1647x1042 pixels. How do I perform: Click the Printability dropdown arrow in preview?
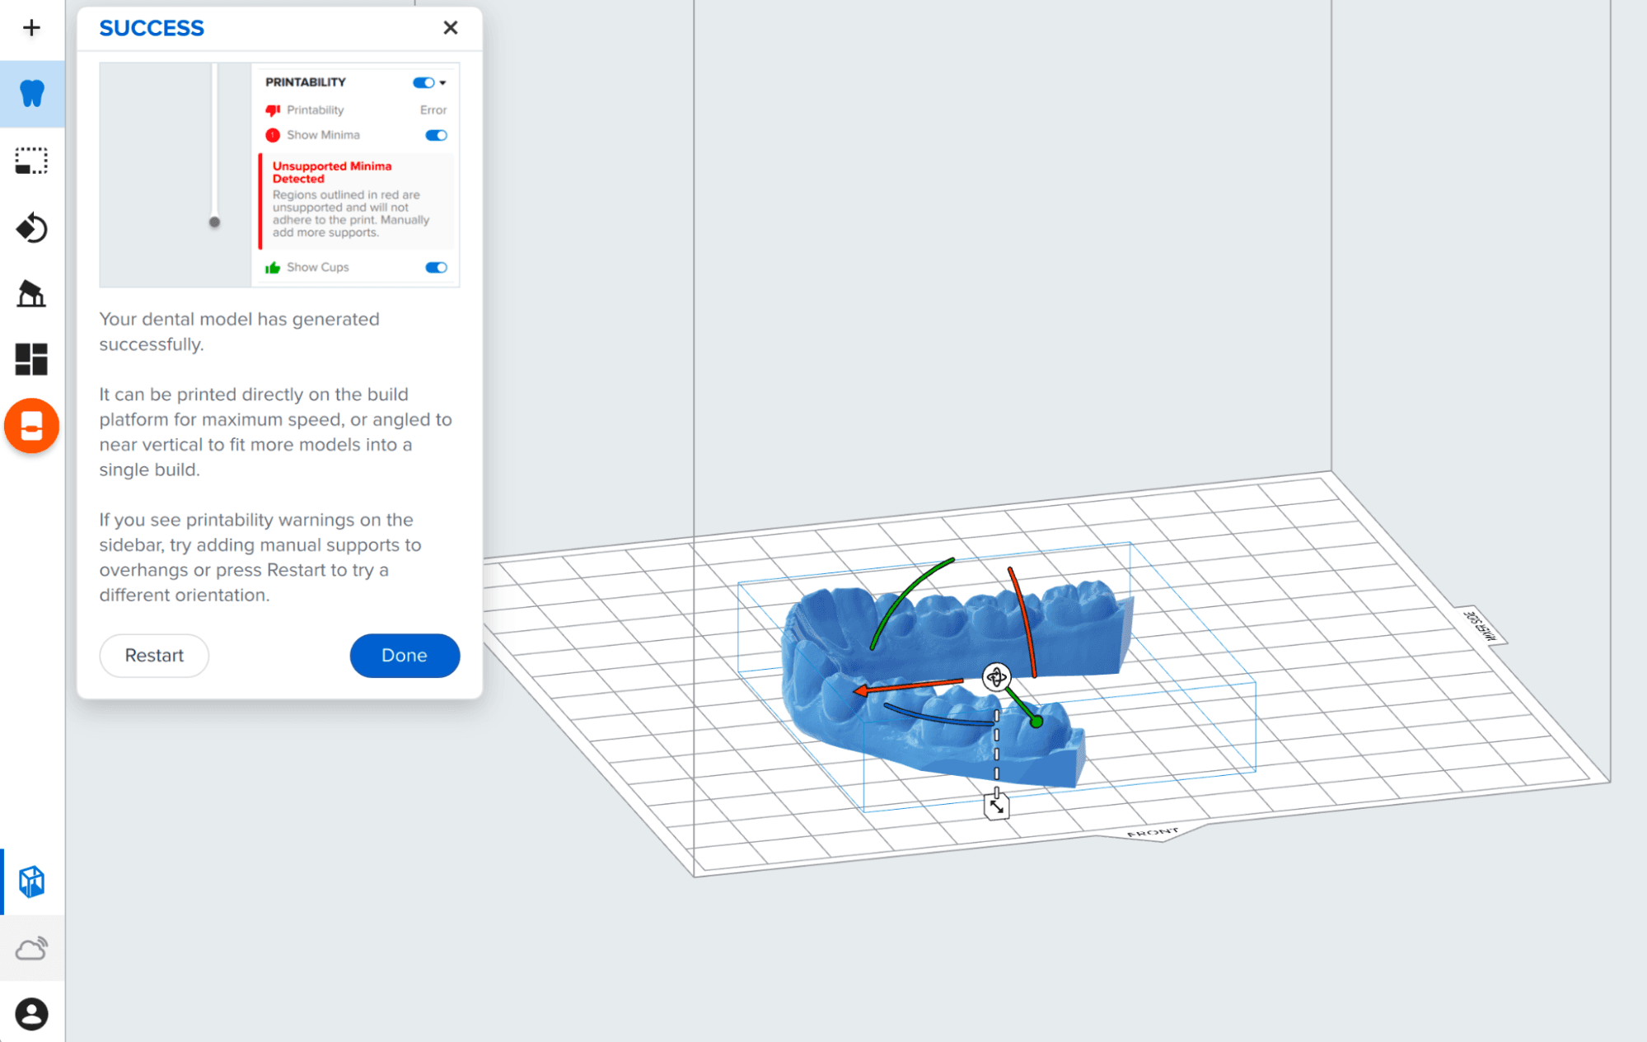click(442, 82)
